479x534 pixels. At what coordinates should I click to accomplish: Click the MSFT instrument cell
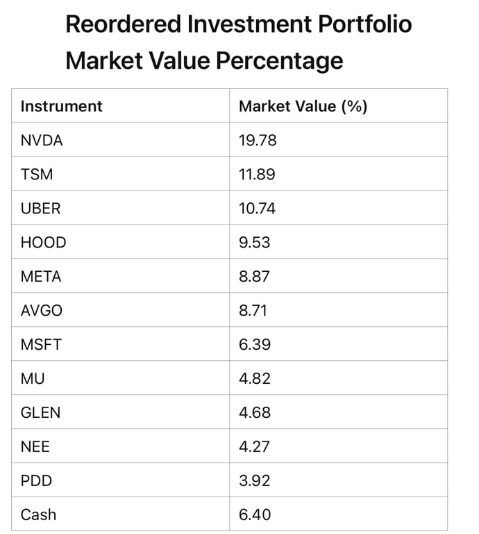41,345
